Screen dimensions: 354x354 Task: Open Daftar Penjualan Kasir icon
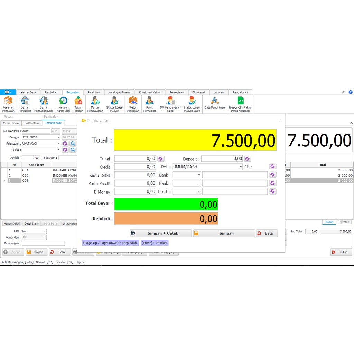(x=44, y=104)
